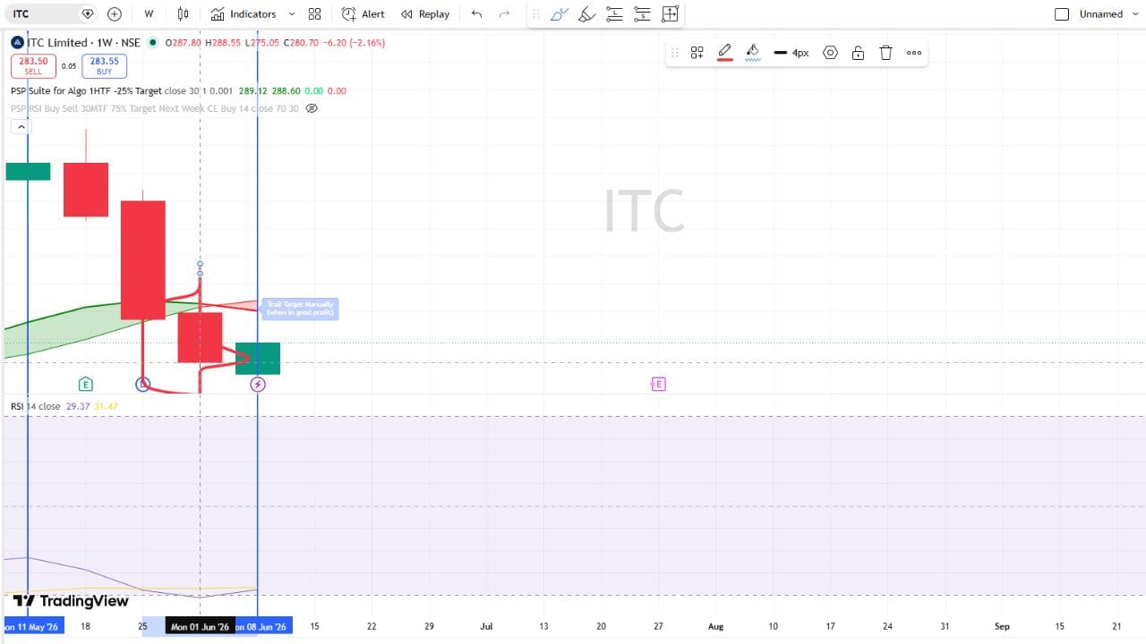Select the long position tool

click(x=614, y=14)
